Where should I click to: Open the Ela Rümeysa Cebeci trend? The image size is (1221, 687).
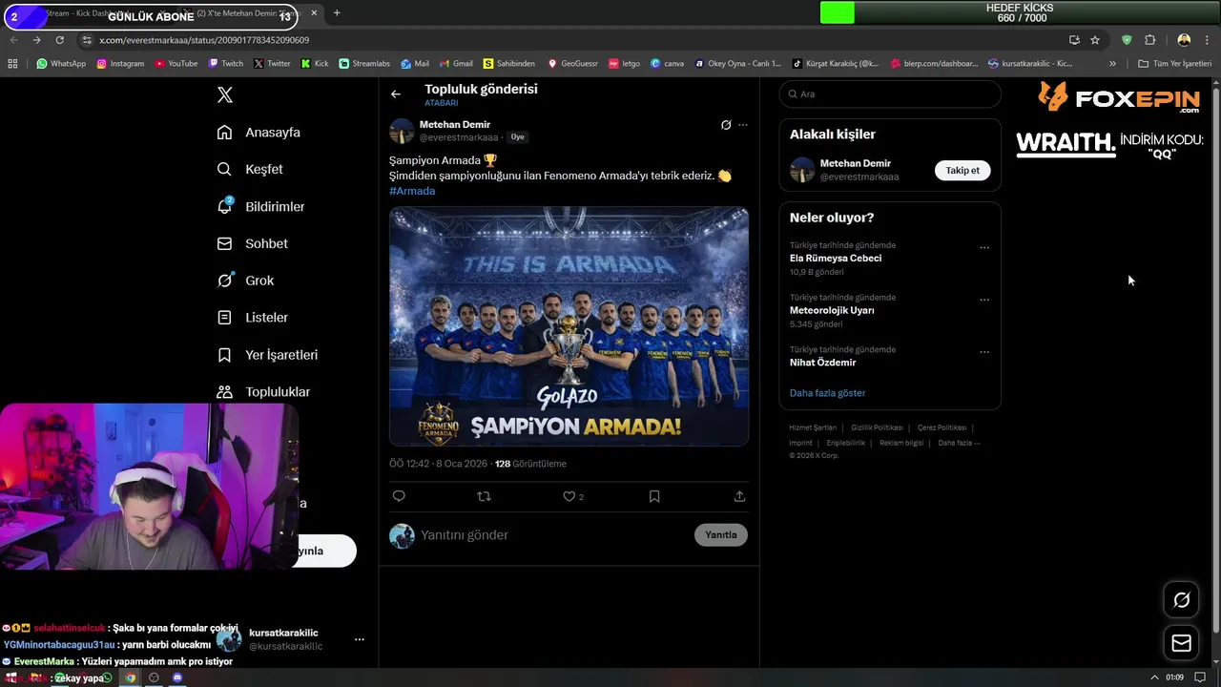point(836,259)
